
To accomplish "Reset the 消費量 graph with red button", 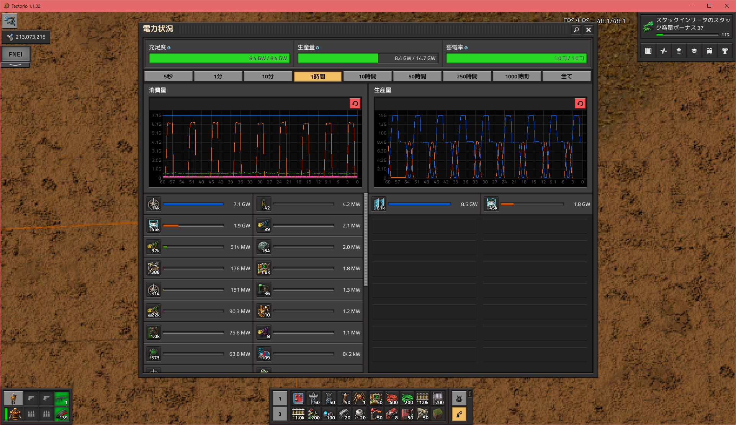I will [x=355, y=104].
